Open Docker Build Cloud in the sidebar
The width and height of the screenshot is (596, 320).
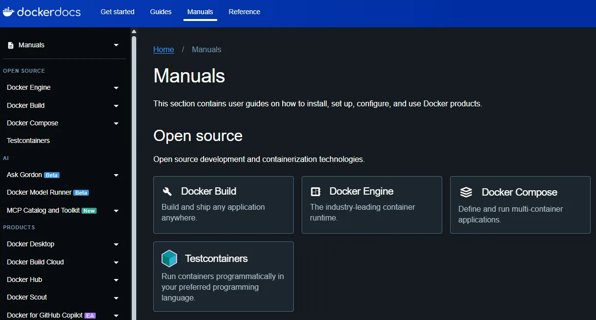click(x=35, y=262)
